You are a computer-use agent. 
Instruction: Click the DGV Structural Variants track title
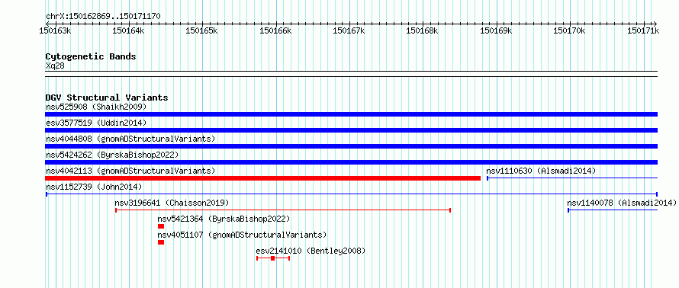(x=107, y=98)
